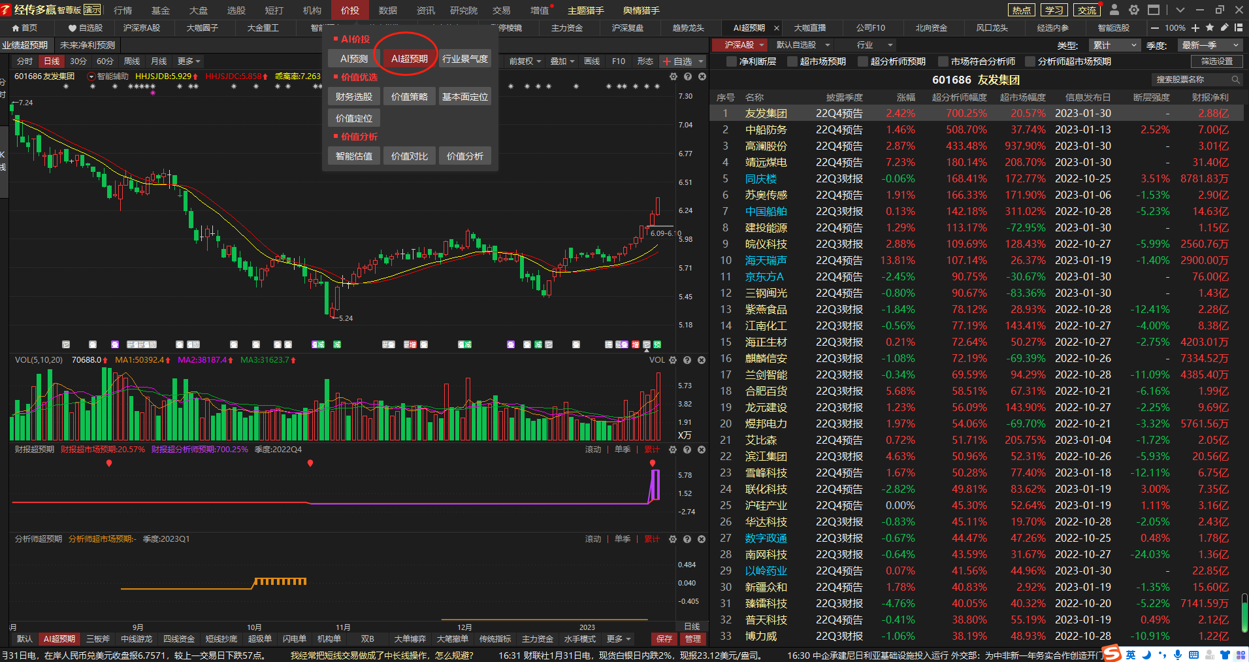Click the zoom out minus icon beside 100%
The image size is (1249, 662).
[1155, 28]
